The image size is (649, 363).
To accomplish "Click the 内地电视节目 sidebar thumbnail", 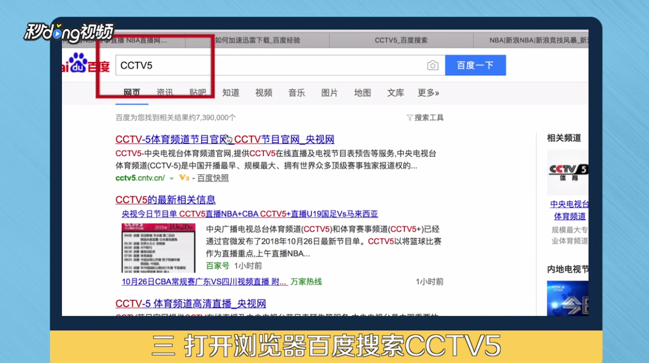I will (x=567, y=298).
